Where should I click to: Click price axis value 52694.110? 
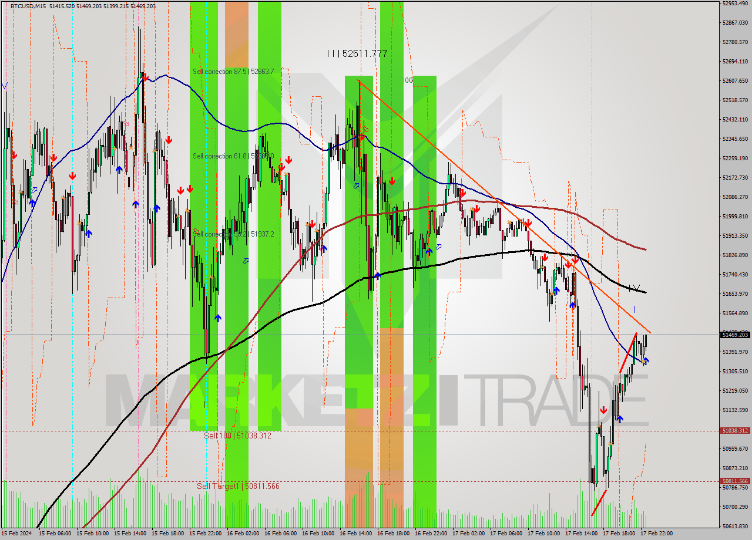(736, 62)
